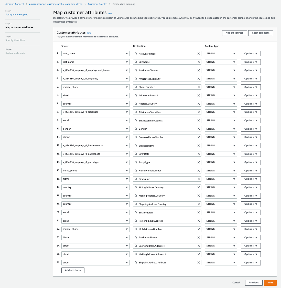Clear the BusinessEmailAddress destination
Screen dimensions: 281x288
point(199,120)
